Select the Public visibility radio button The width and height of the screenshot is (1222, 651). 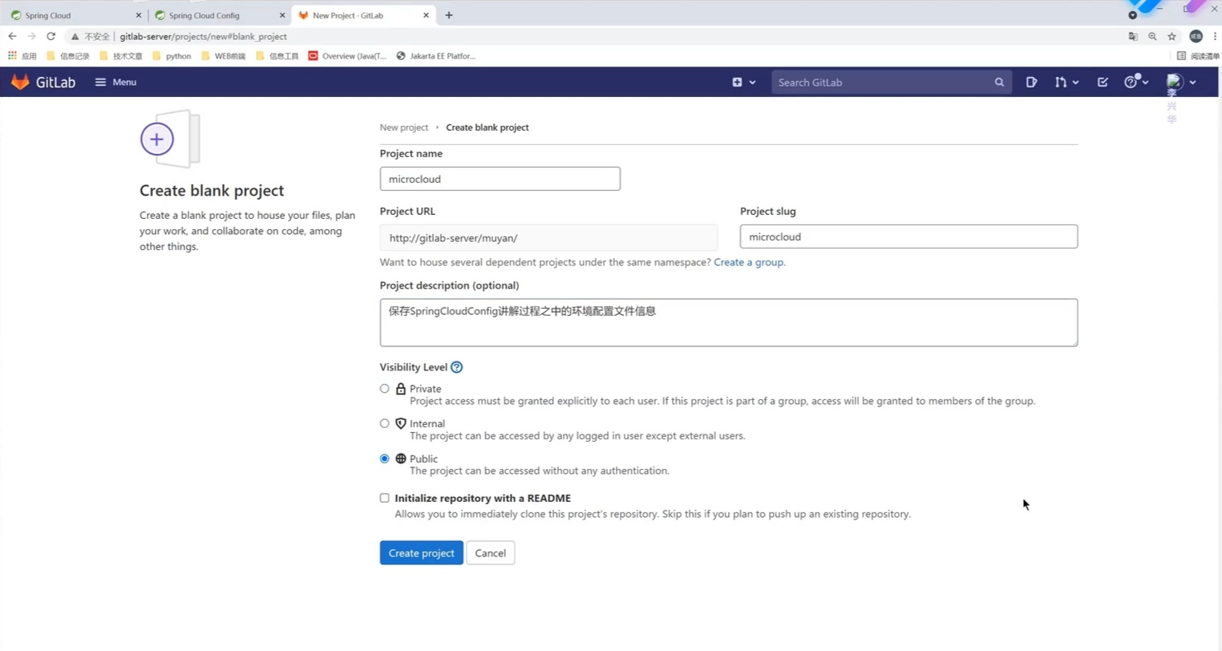pos(385,459)
